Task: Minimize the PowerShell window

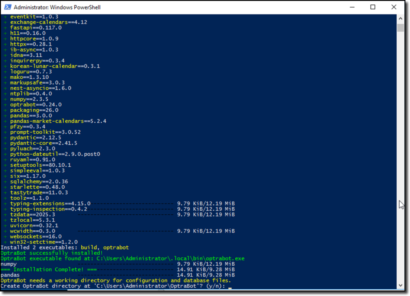Action: coord(352,7)
